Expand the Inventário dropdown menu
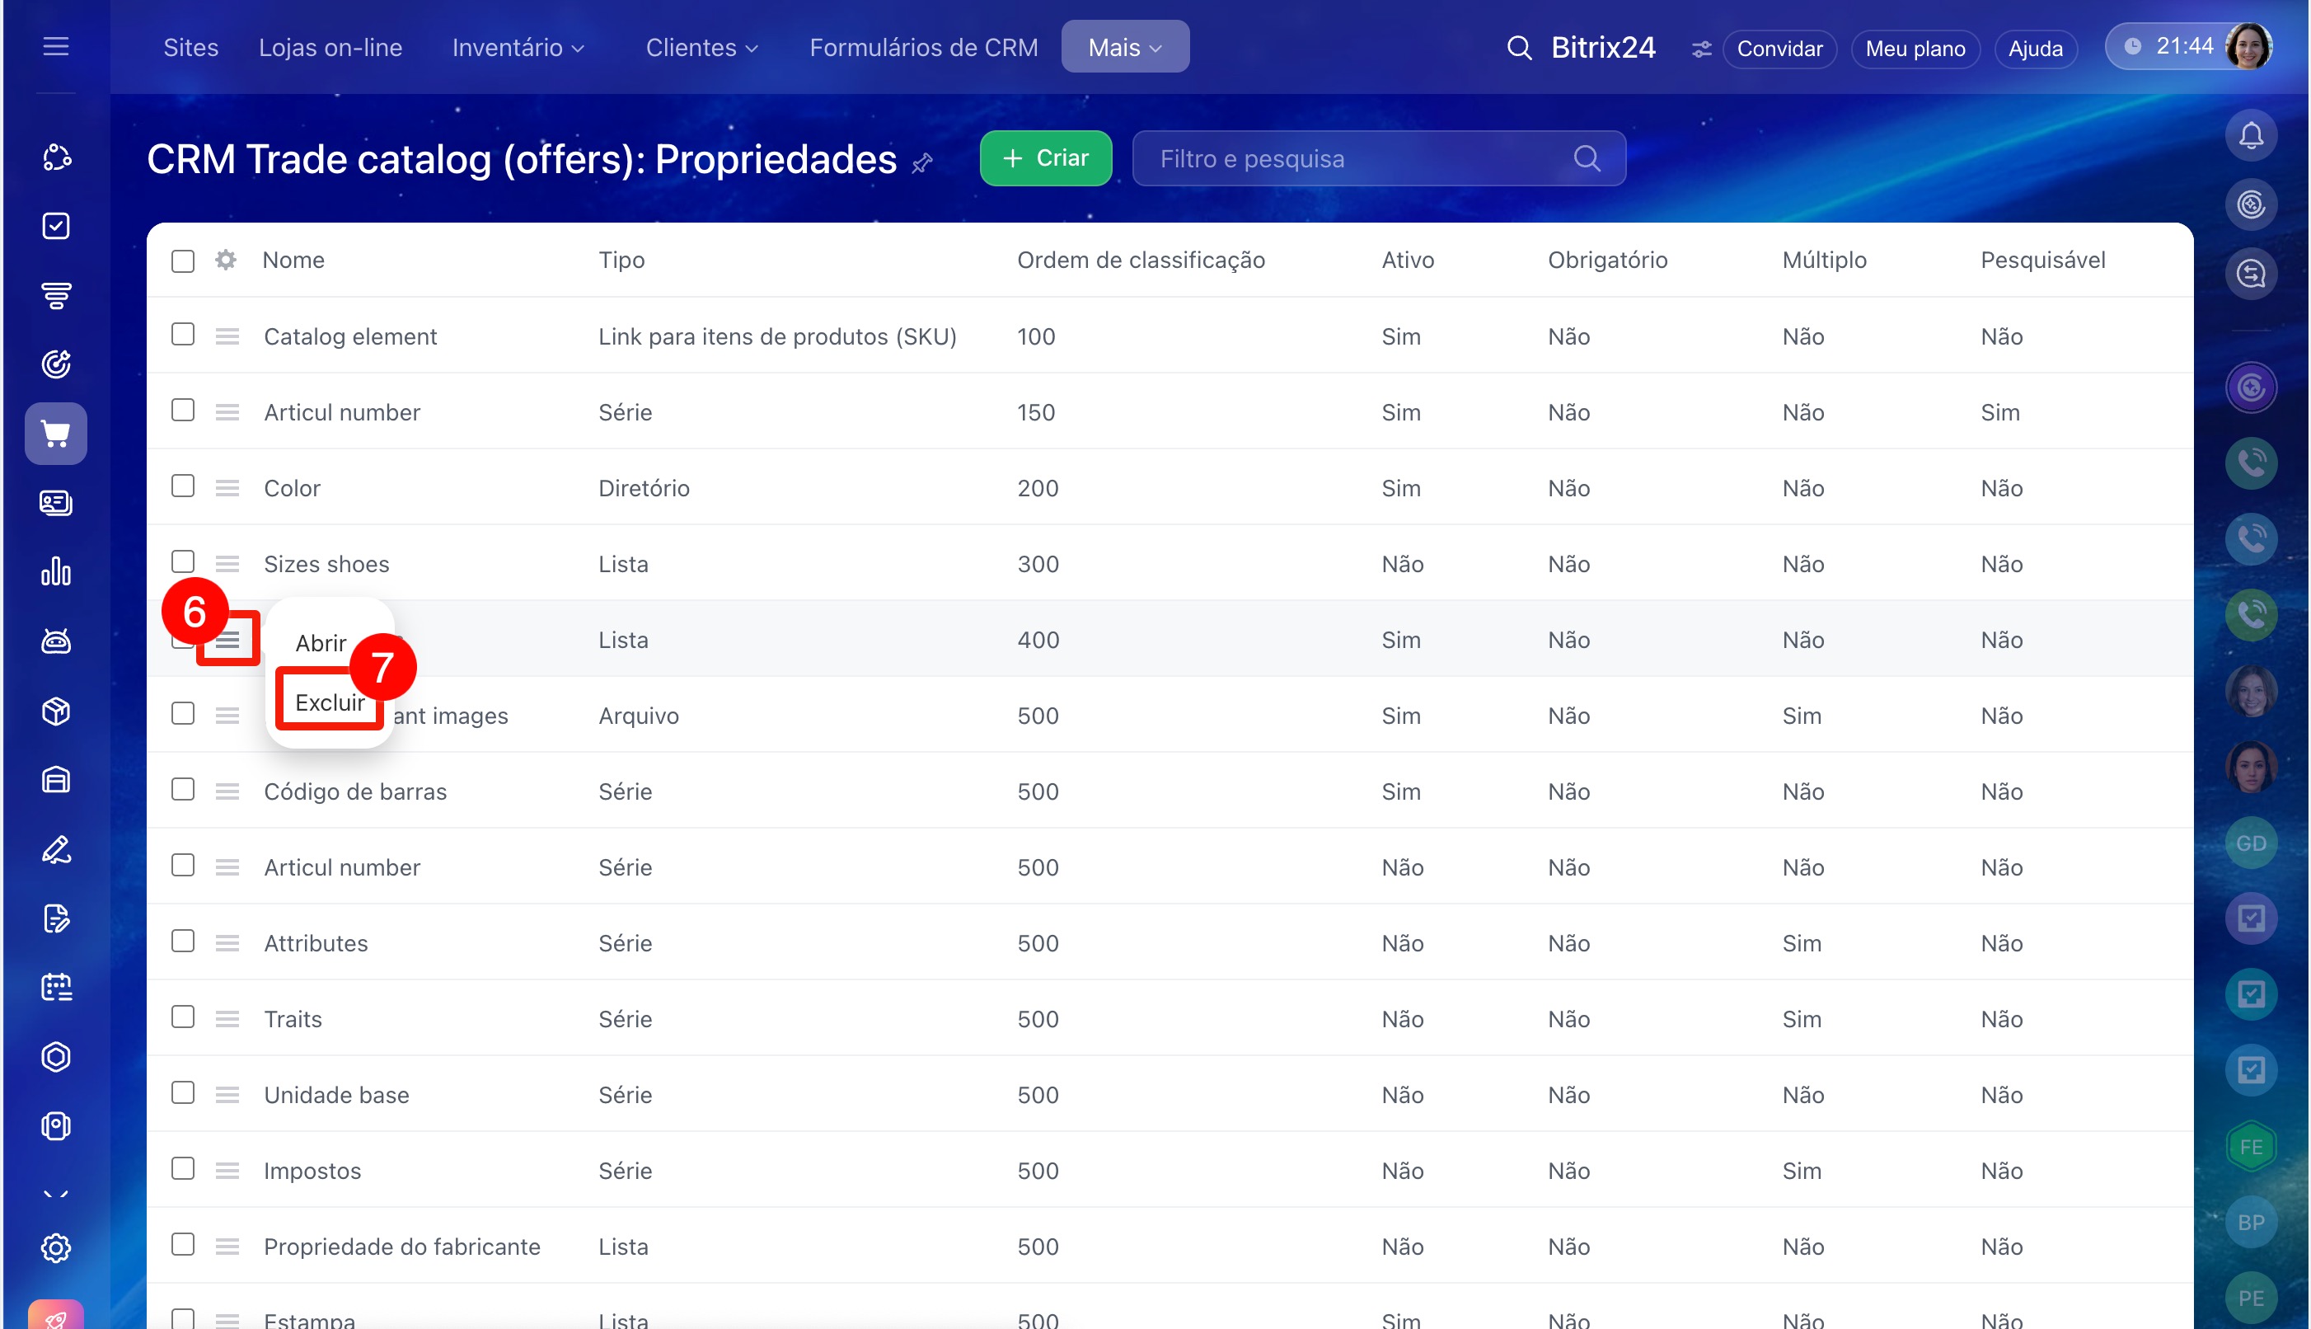This screenshot has height=1329, width=2311. [518, 48]
